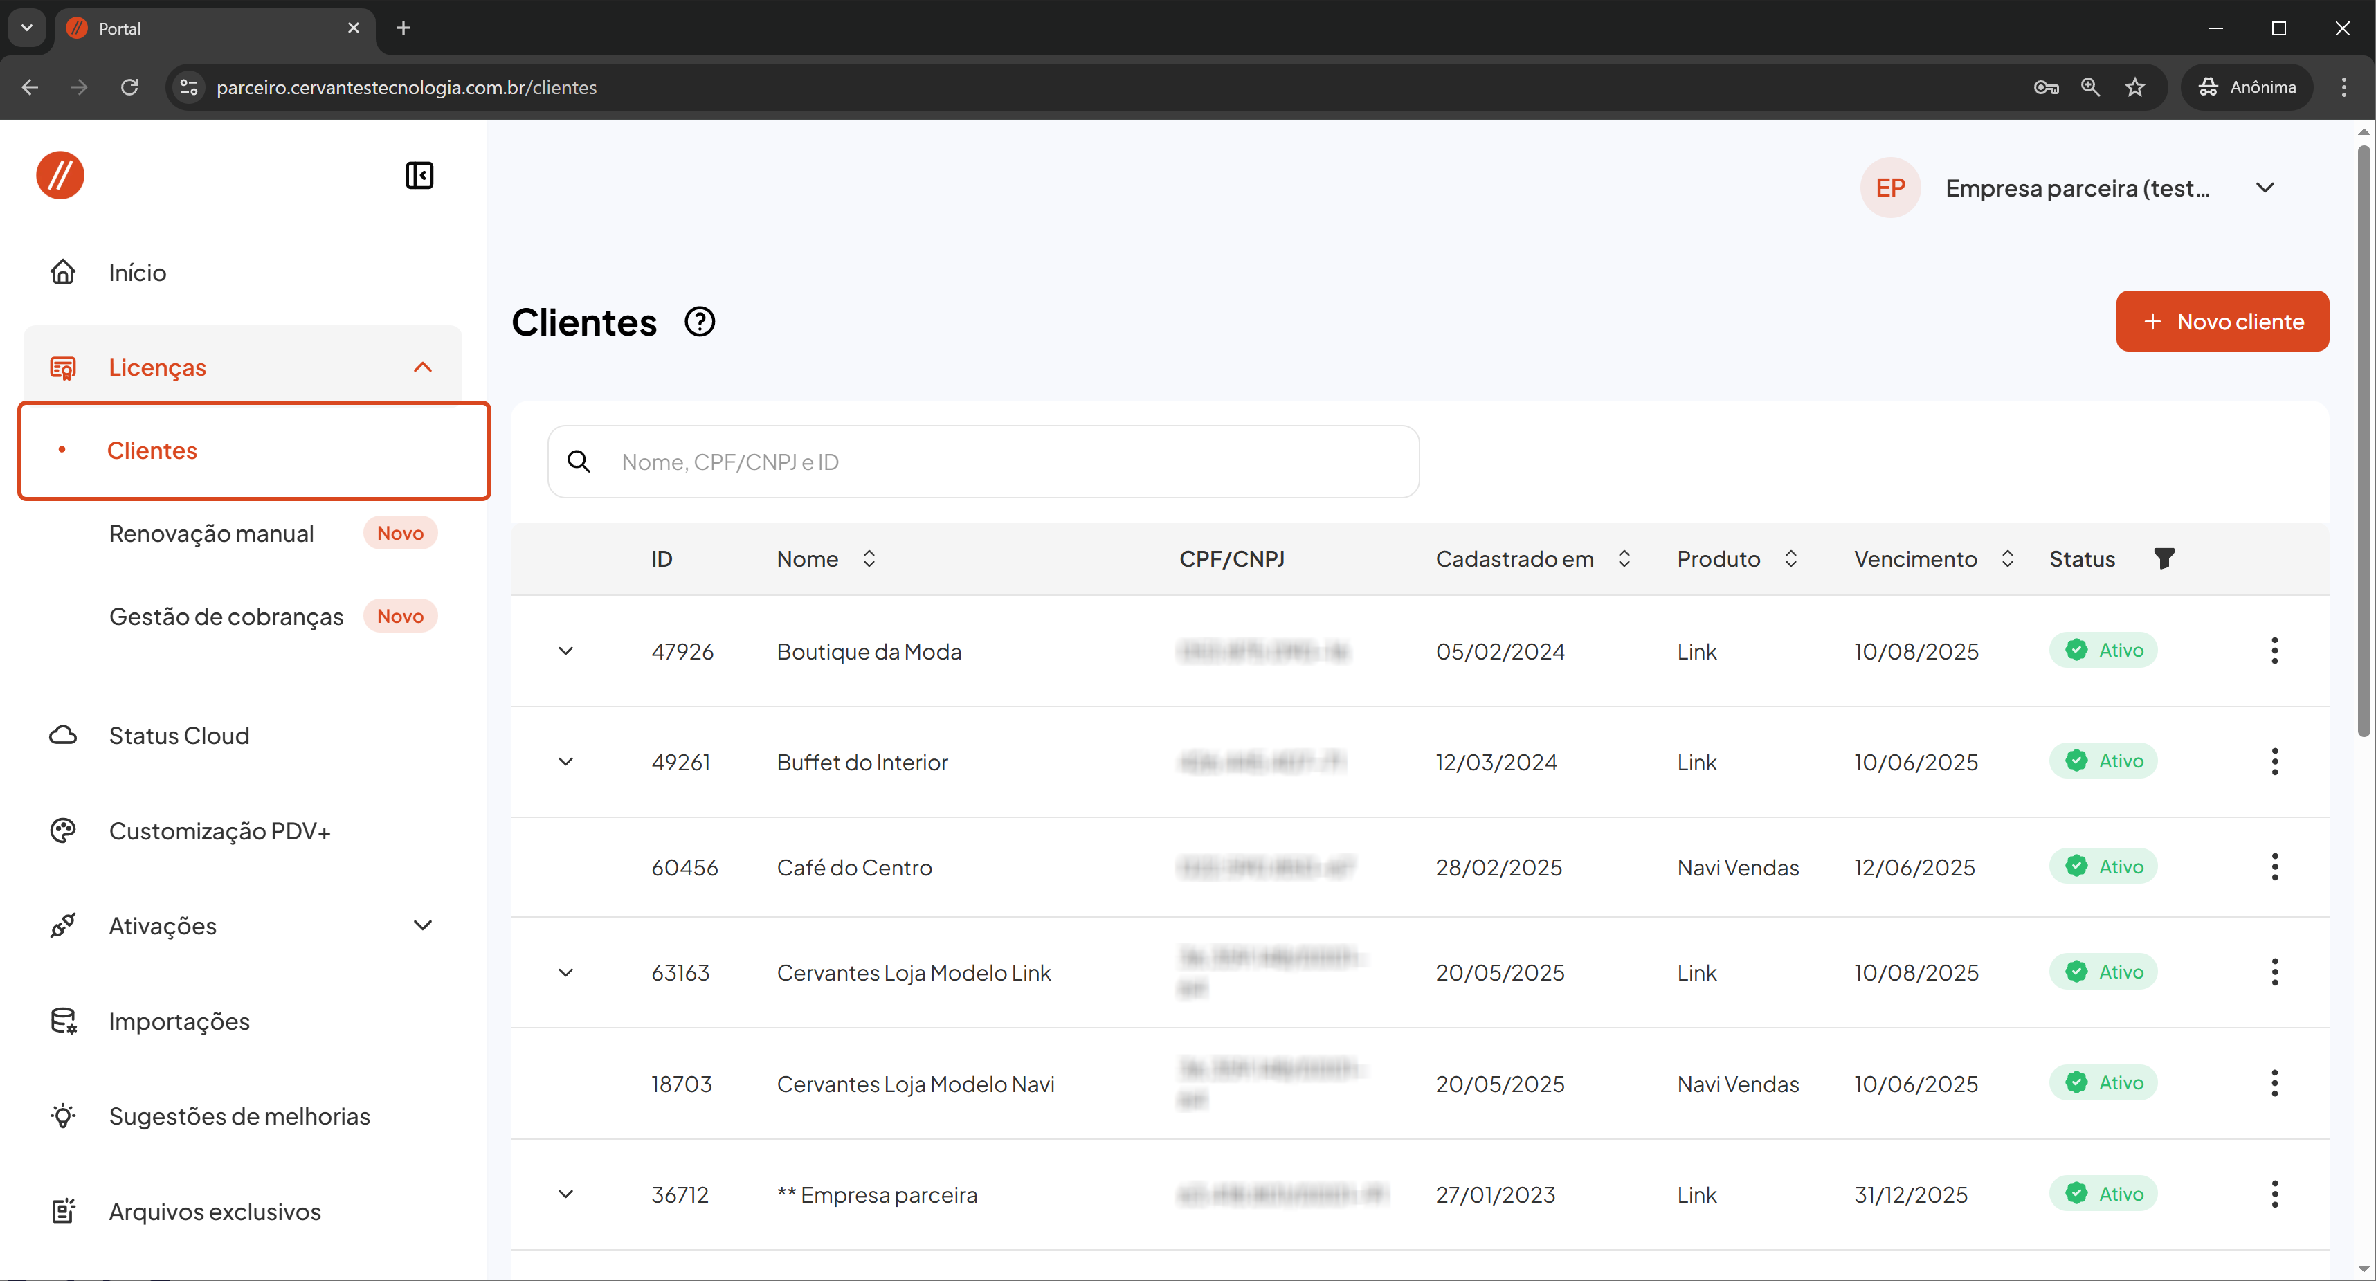Open Empresa parceira account dropdown

click(x=2265, y=188)
